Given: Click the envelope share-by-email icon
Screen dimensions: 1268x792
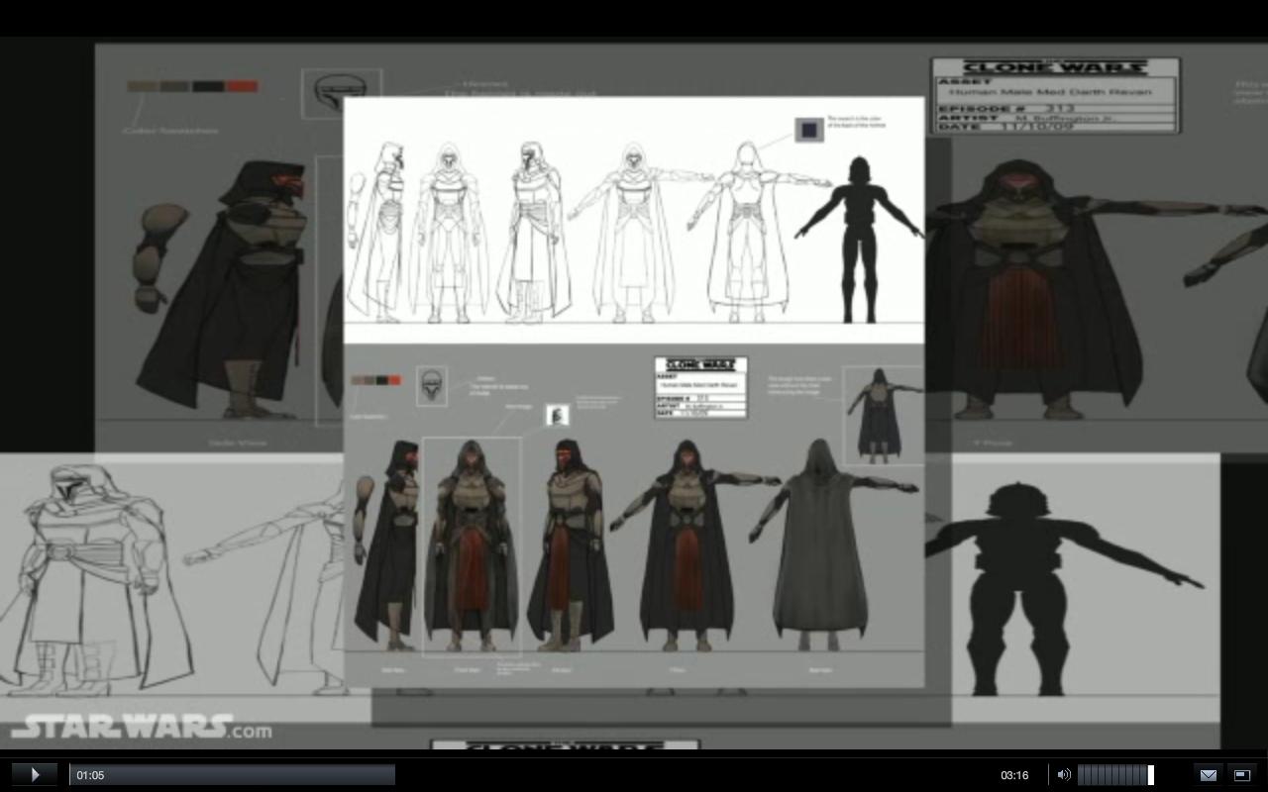Looking at the screenshot, I should pos(1208,775).
